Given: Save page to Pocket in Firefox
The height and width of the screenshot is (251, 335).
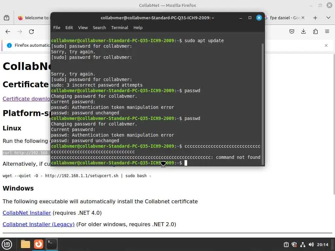Looking at the screenshot, I should tap(291, 32).
